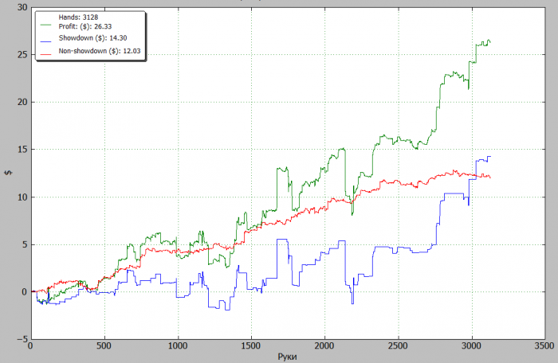Click the x-axis tick label '2000'
Screen dimensions: 558x363
click(324, 346)
